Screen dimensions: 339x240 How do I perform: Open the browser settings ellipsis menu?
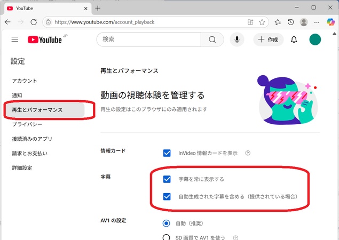[x=317, y=22]
